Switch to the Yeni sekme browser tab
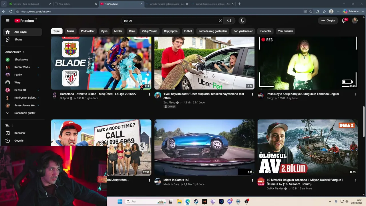366x206 pixels. (x=76, y=4)
